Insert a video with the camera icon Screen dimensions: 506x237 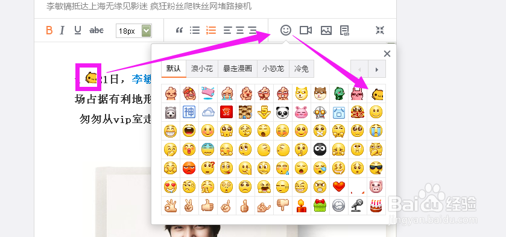point(305,30)
